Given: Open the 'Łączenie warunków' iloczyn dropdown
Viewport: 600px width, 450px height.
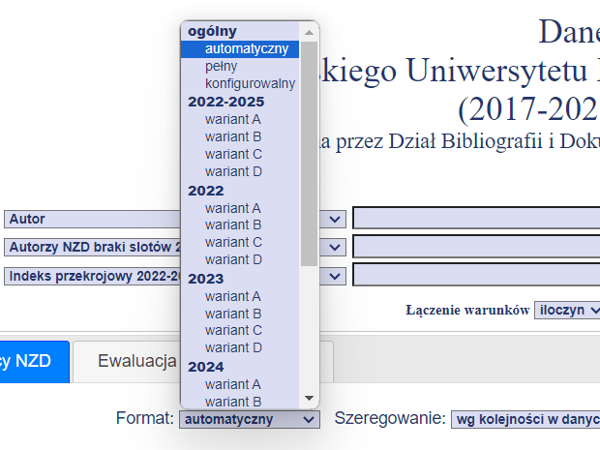Looking at the screenshot, I should pos(567,310).
